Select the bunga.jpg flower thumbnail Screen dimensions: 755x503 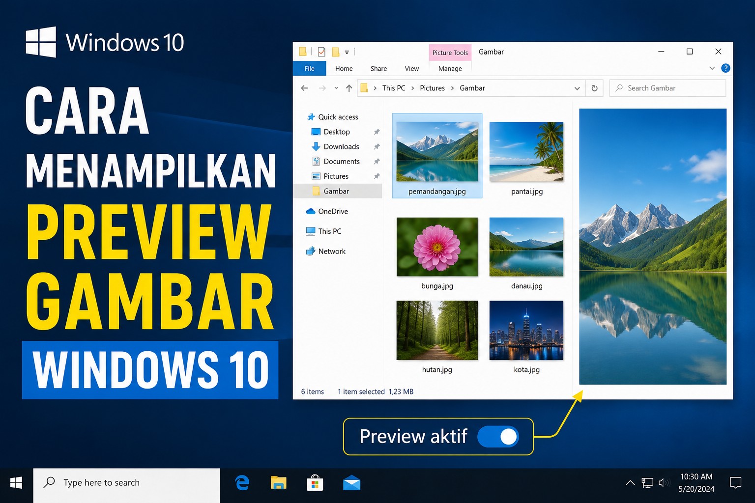coord(437,247)
